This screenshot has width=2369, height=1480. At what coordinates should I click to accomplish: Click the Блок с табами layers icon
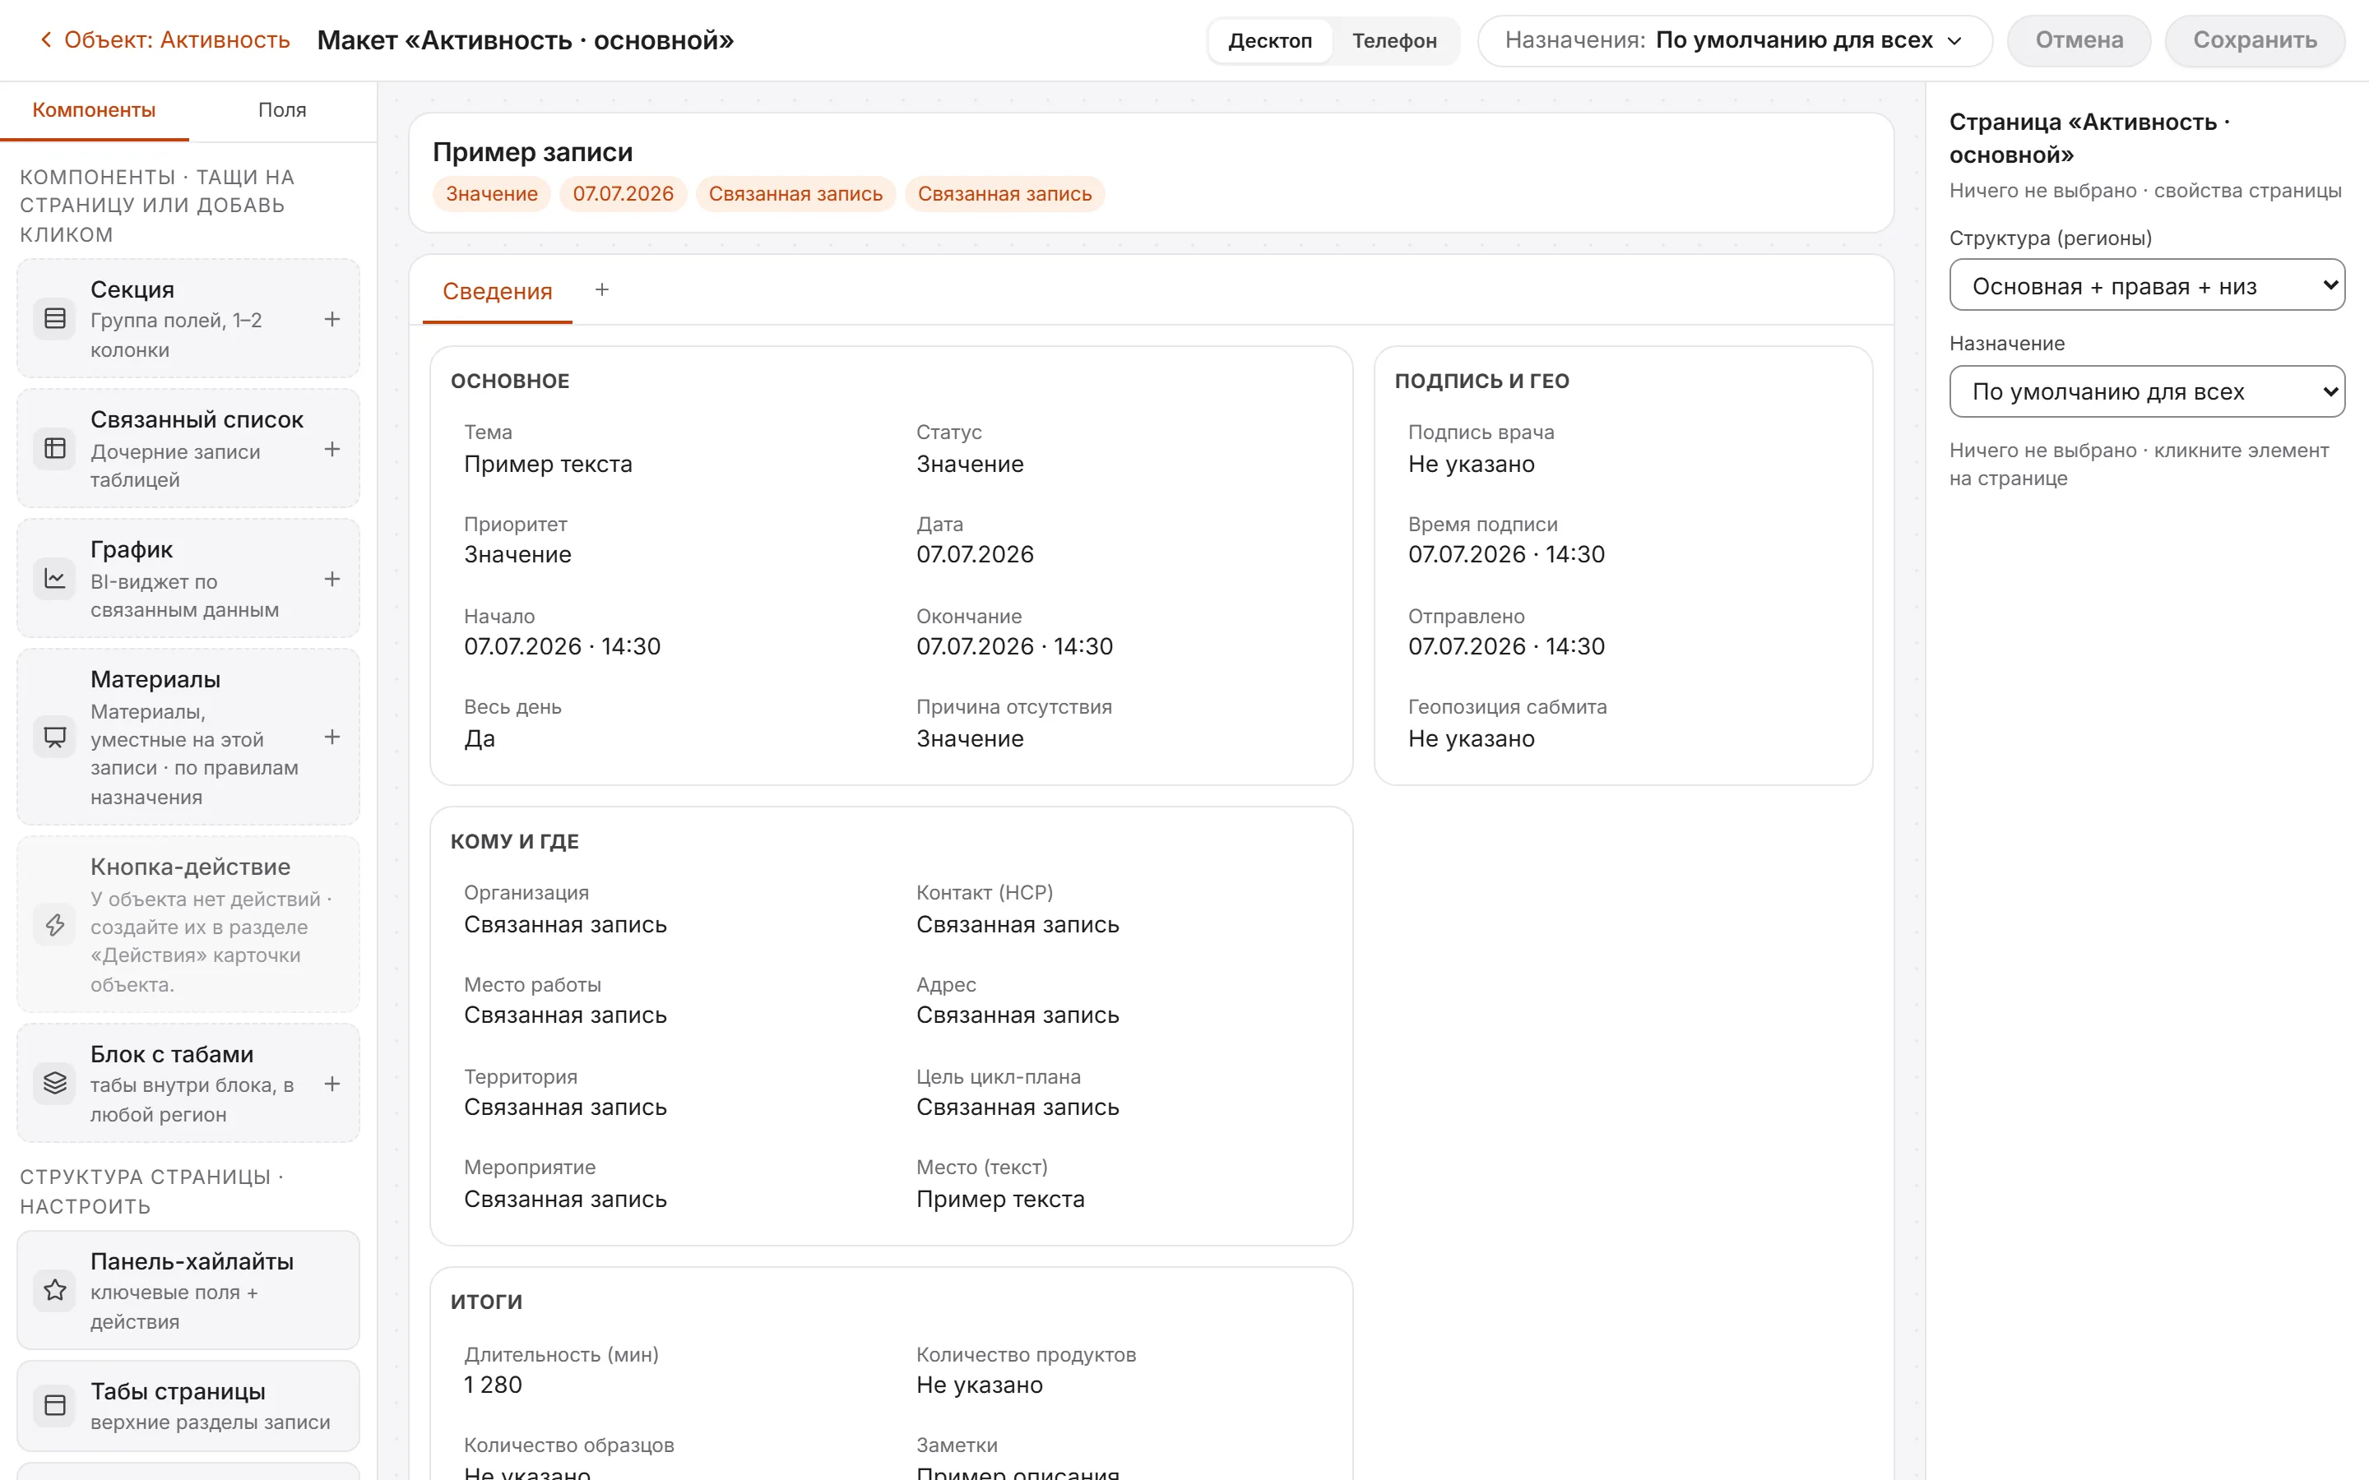point(55,1084)
